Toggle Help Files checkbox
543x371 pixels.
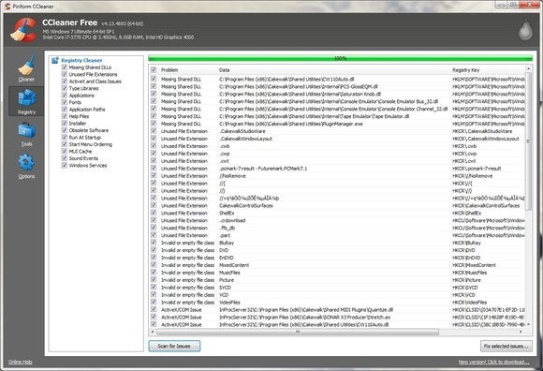64,116
